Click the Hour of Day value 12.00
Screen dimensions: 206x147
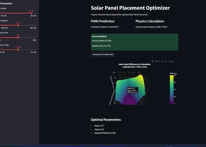(x=18, y=47)
